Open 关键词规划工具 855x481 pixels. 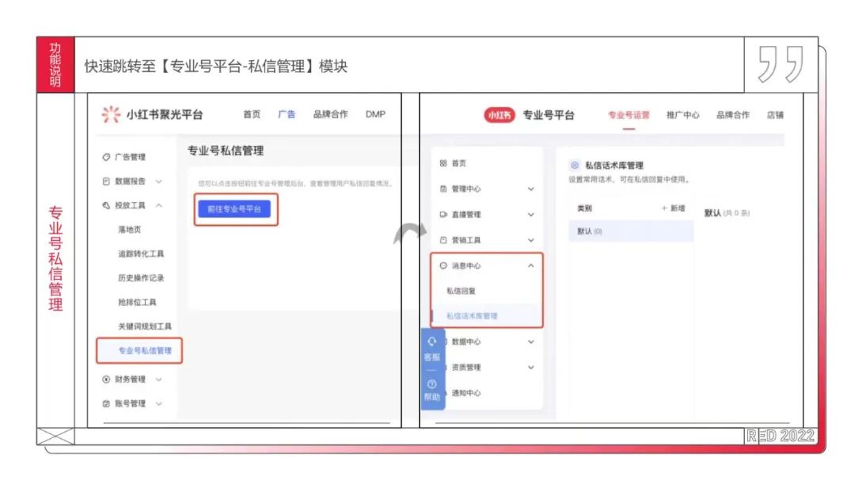click(x=145, y=326)
